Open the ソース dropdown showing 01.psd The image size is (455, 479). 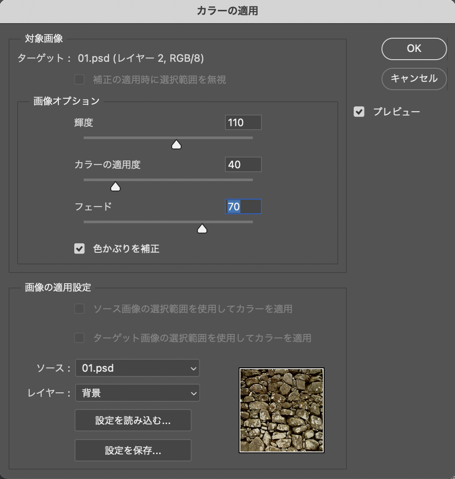[137, 368]
